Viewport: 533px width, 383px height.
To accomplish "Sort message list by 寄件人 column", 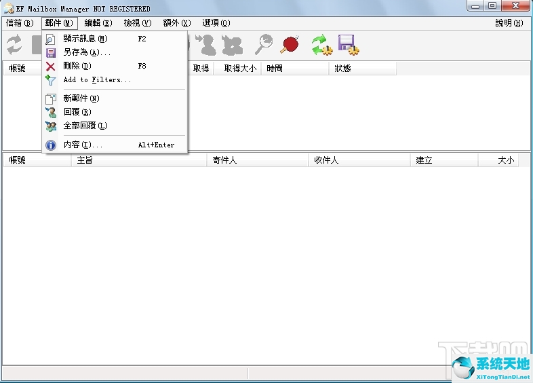I will [258, 160].
